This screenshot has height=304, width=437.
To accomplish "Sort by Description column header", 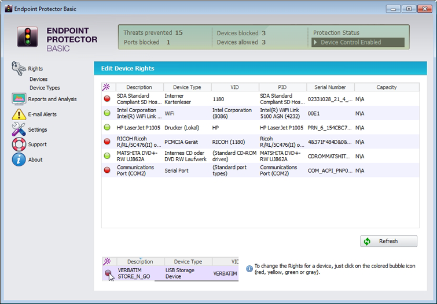I will [x=139, y=87].
